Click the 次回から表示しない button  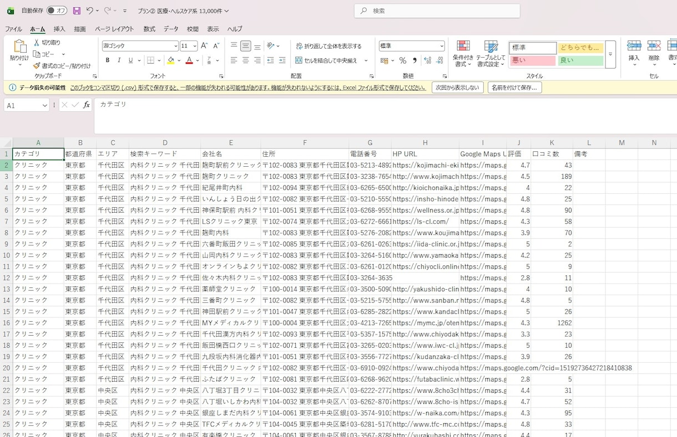[x=457, y=88]
